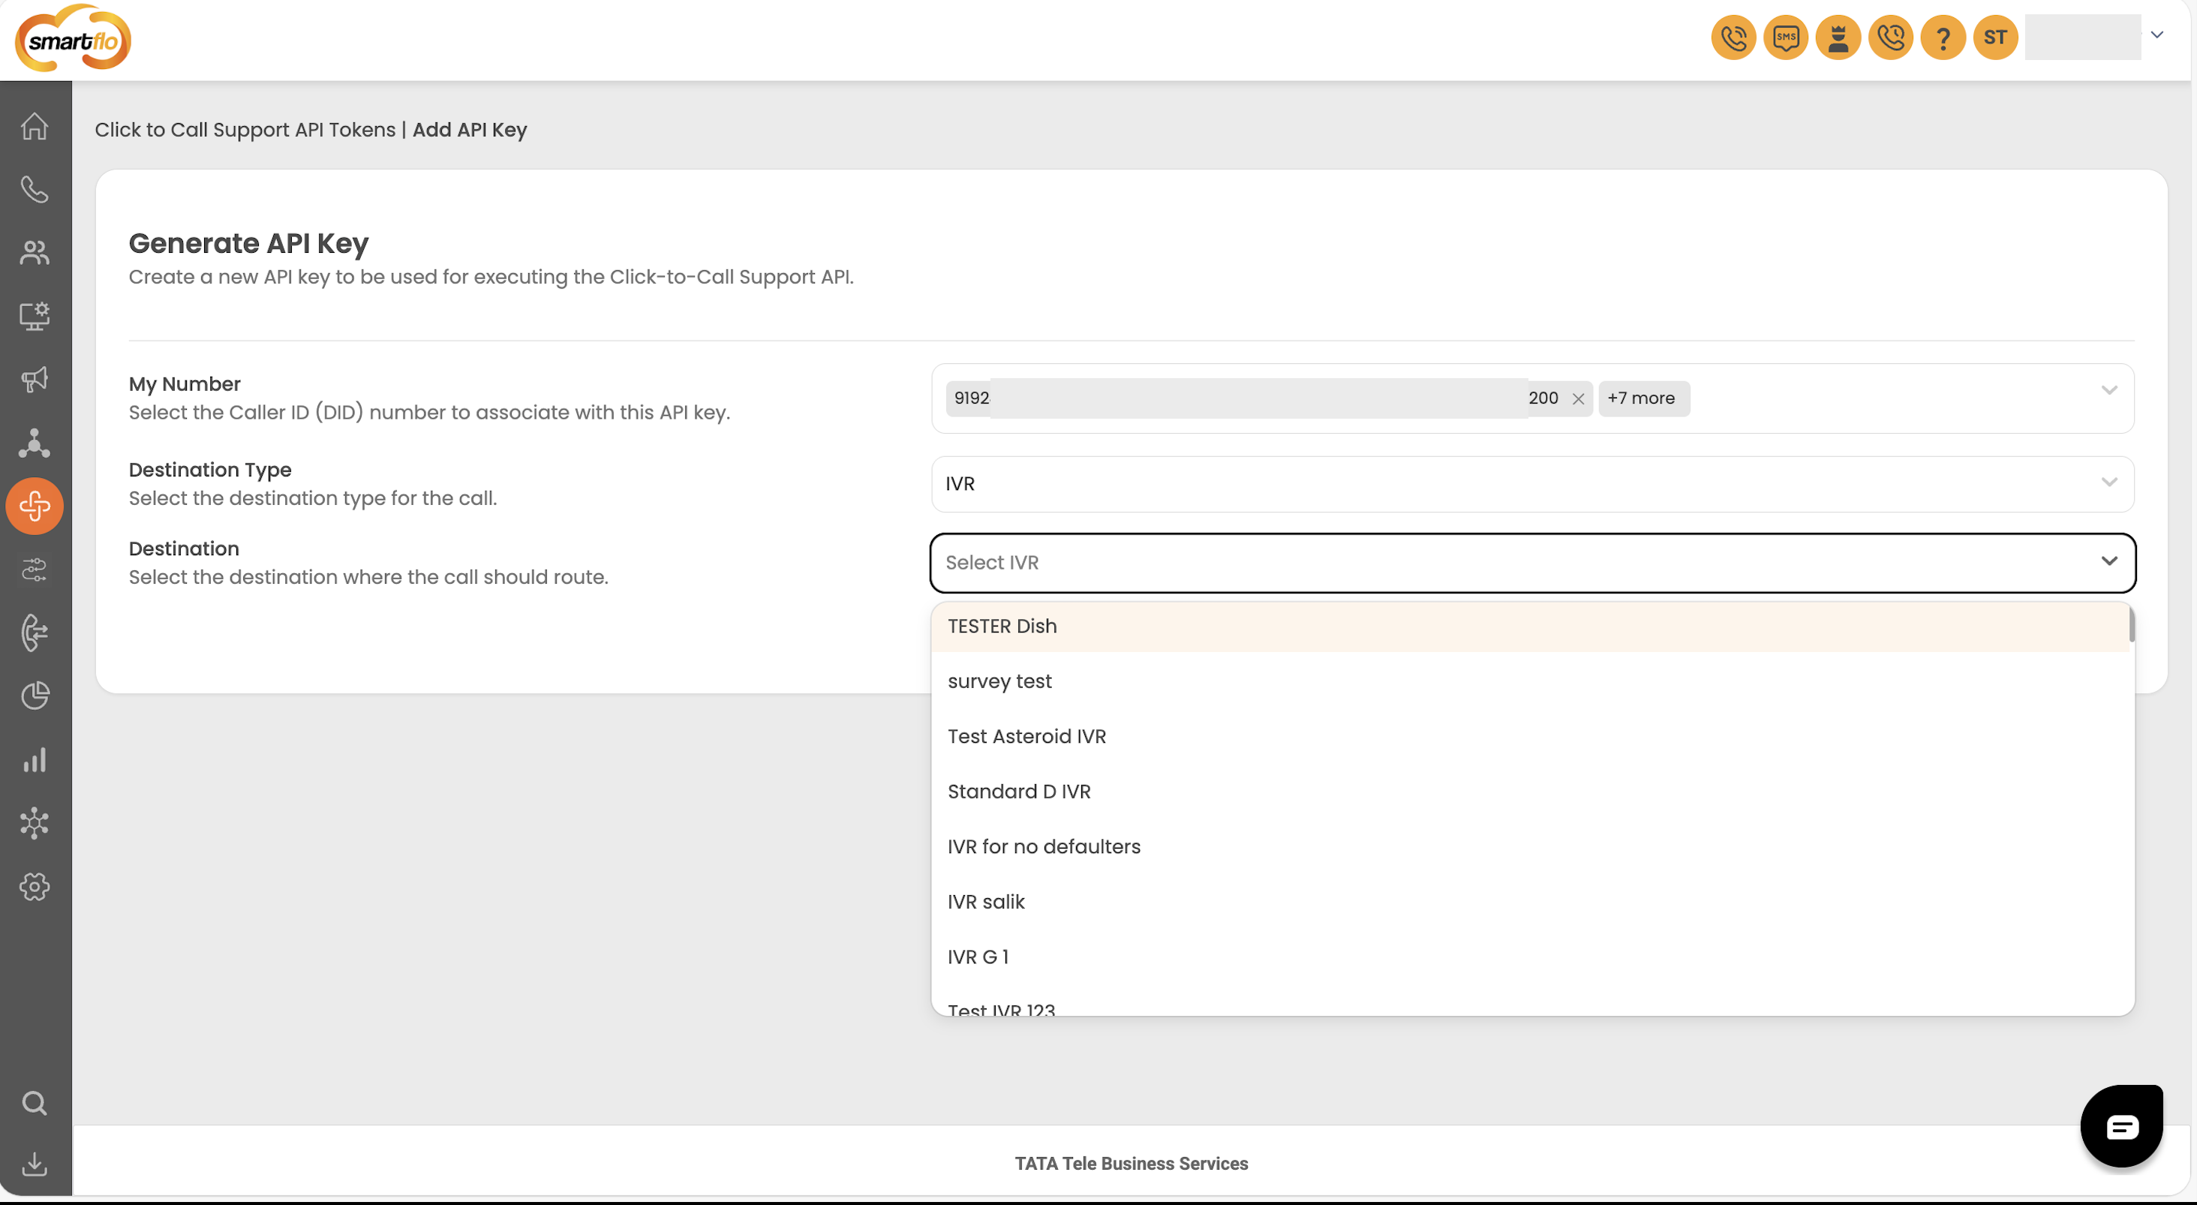Open the gear settings sidebar icon
Screen dimensions: 2197x1205
coord(35,887)
